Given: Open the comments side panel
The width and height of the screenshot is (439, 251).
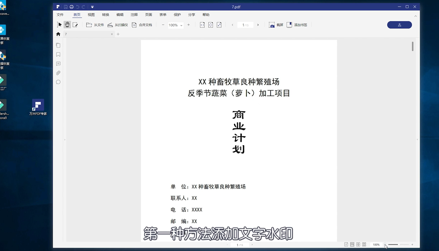Looking at the screenshot, I should pyautogui.click(x=58, y=64).
